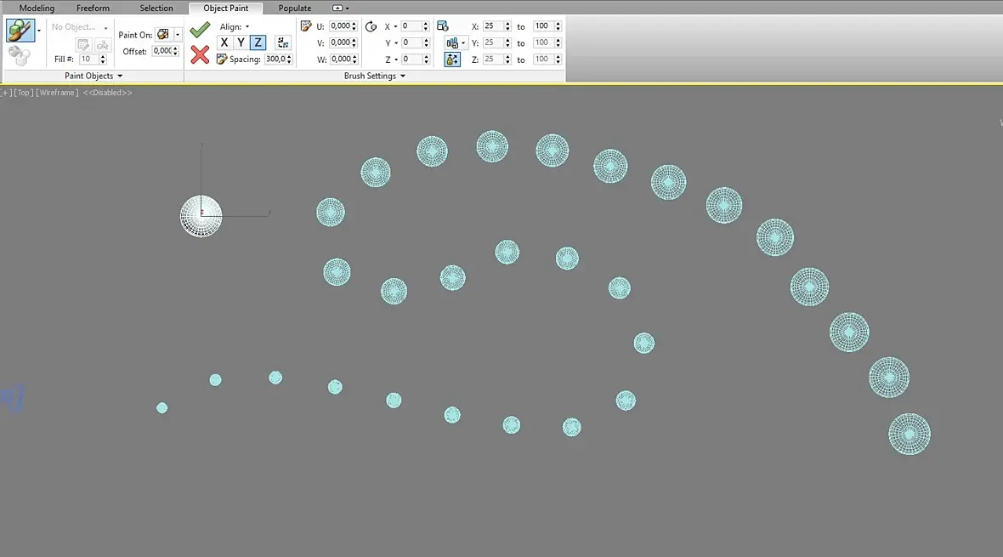This screenshot has width=1003, height=557.
Task: Expand the Brush Settings panel
Action: pos(374,76)
